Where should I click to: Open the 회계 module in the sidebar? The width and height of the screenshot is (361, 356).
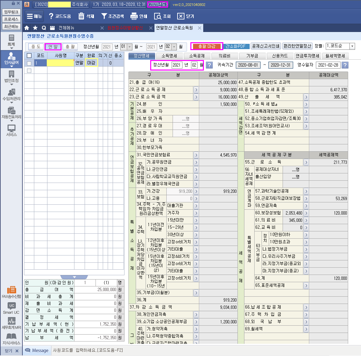[x=12, y=40]
